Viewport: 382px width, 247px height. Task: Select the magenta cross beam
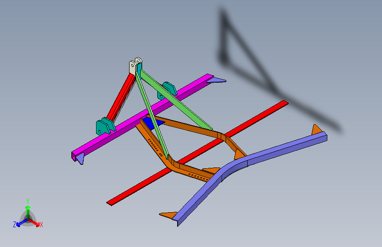coord(142,116)
